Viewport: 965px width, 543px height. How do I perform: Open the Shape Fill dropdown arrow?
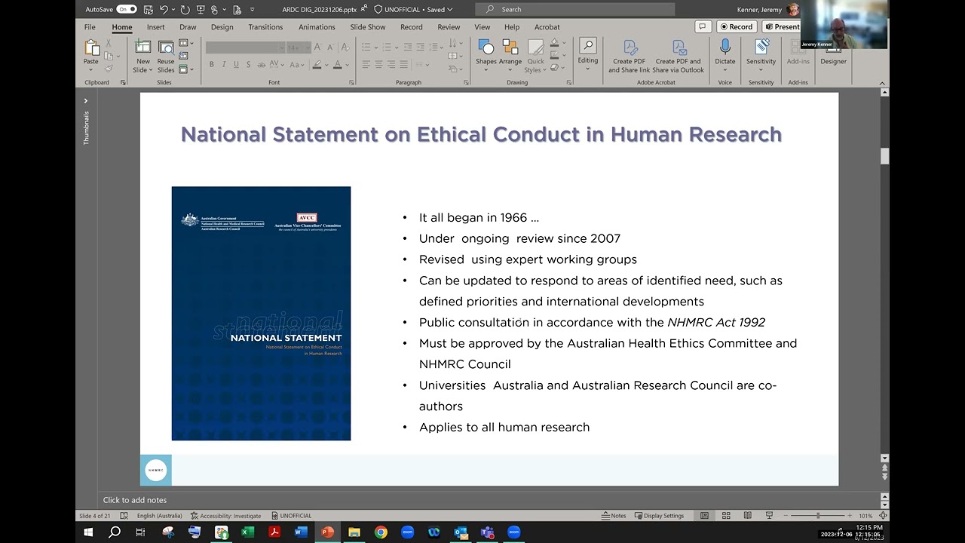click(x=563, y=44)
